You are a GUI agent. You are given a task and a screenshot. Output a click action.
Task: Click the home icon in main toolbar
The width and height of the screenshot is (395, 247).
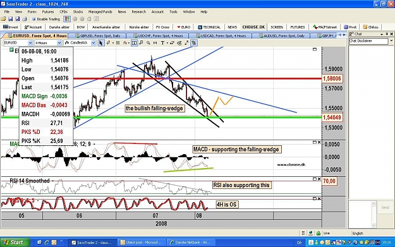pos(89,19)
